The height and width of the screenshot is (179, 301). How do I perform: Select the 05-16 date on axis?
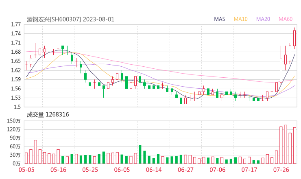coord(59,170)
